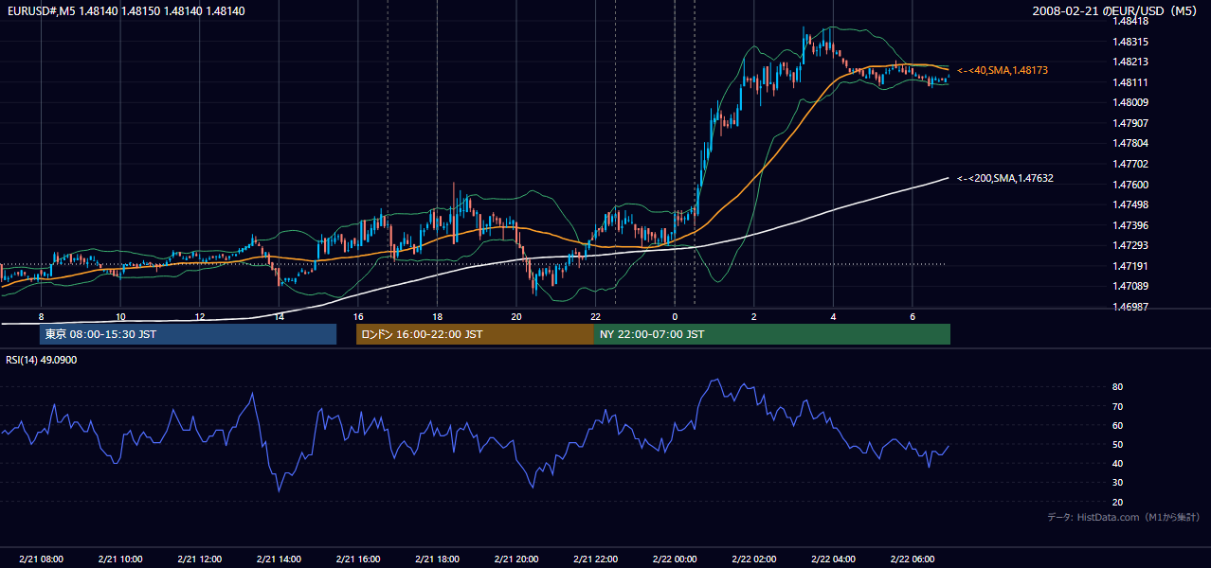
Task: Click hour tick 14 under price chart
Action: pyautogui.click(x=279, y=316)
